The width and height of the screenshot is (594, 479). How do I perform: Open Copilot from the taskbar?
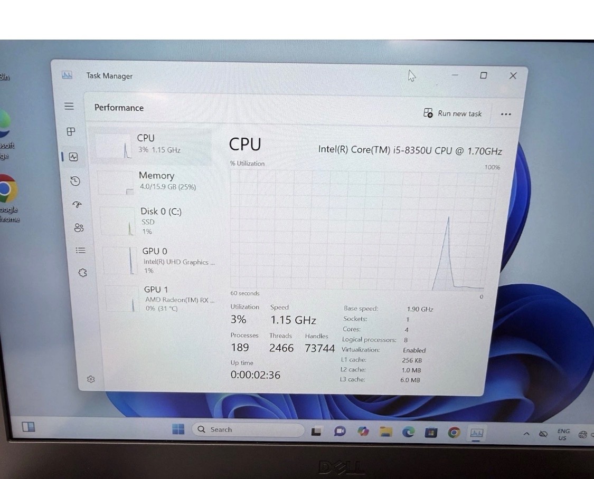(363, 432)
